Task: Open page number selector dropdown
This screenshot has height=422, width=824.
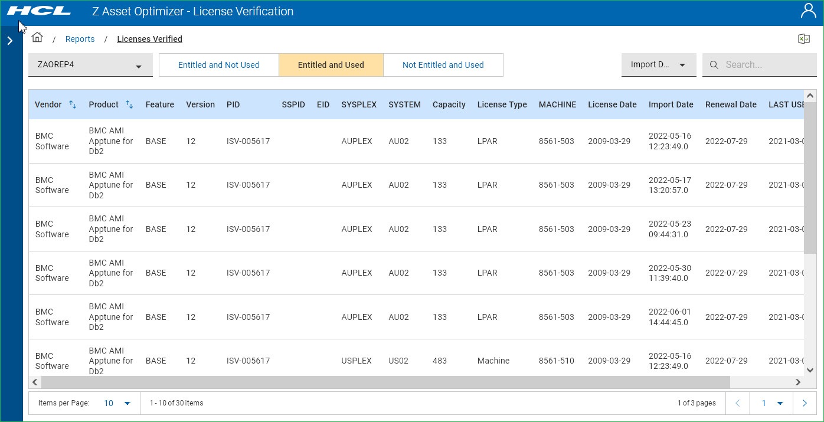Action: pyautogui.click(x=772, y=403)
